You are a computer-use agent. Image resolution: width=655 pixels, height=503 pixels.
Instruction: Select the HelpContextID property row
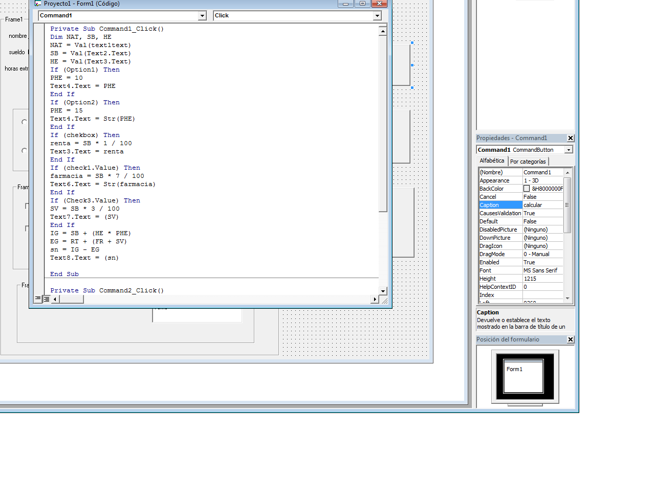[521, 287]
